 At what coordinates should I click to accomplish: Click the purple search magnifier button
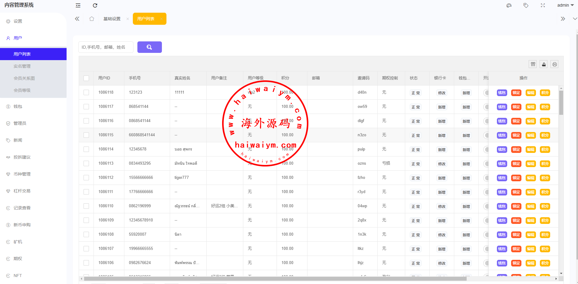149,47
